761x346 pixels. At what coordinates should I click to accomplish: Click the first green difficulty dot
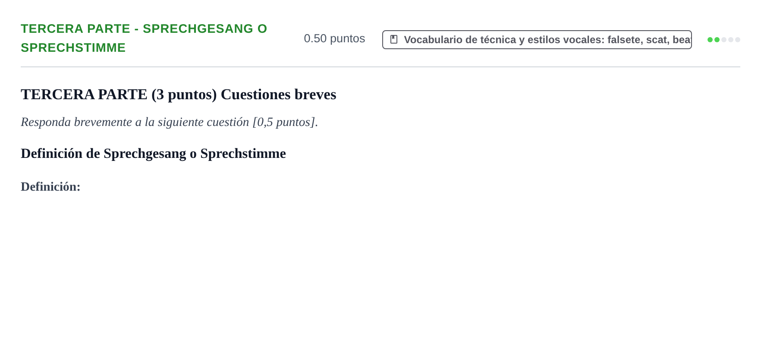(710, 40)
